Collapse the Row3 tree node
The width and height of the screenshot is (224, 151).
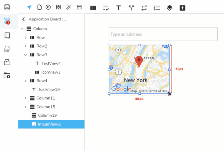tap(26, 55)
